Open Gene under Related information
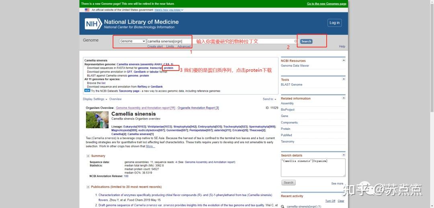This screenshot has height=208, width=434. 285,116
